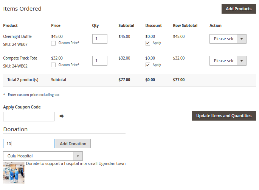Click the Compete Track Tote quantity field
259x190 pixels.
tap(99, 61)
